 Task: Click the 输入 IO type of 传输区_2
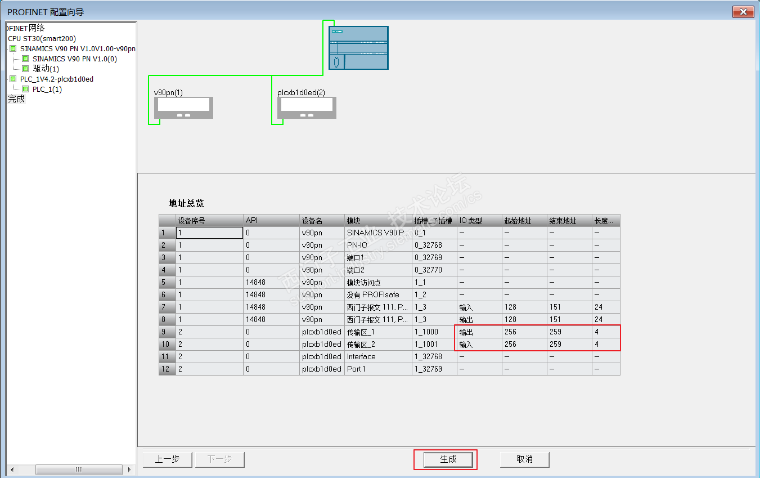point(480,344)
